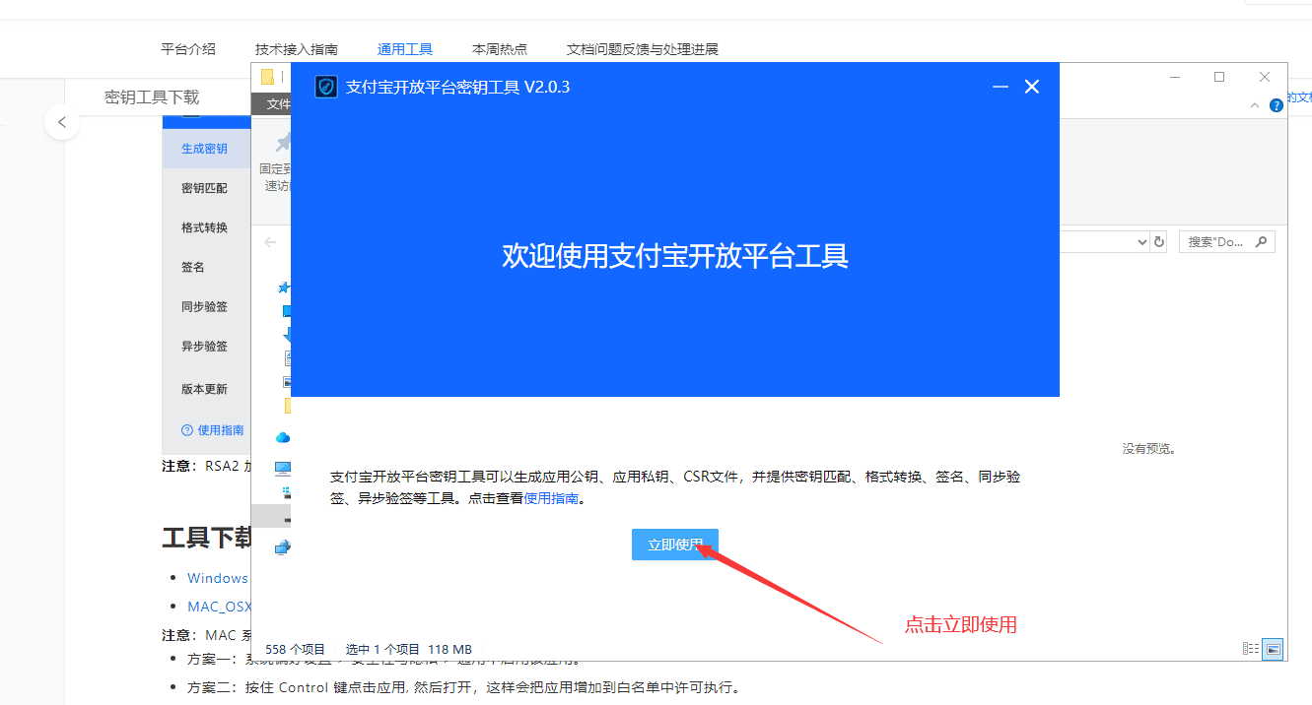The image size is (1312, 705).
Task: Select 异步验签 in the sidebar image
Action: coord(205,346)
